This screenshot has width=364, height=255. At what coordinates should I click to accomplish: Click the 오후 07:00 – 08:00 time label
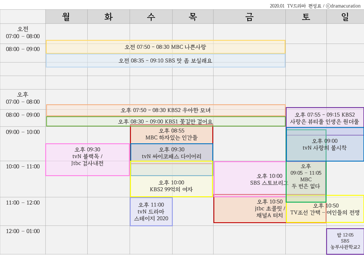click(23, 98)
